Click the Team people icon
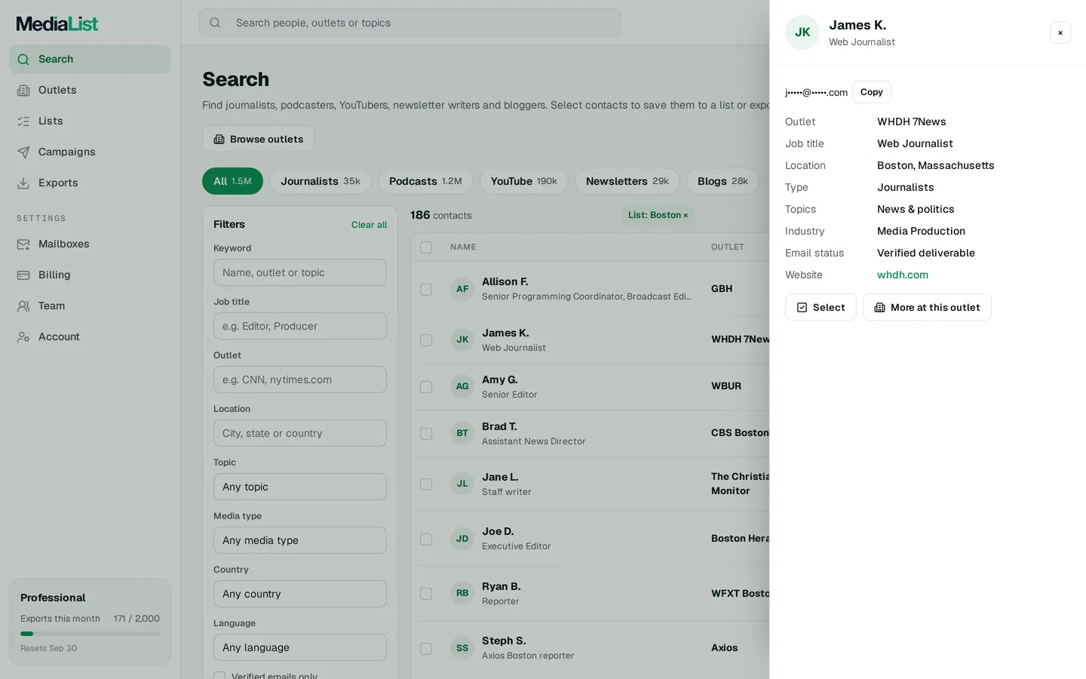The width and height of the screenshot is (1086, 679). click(x=23, y=306)
